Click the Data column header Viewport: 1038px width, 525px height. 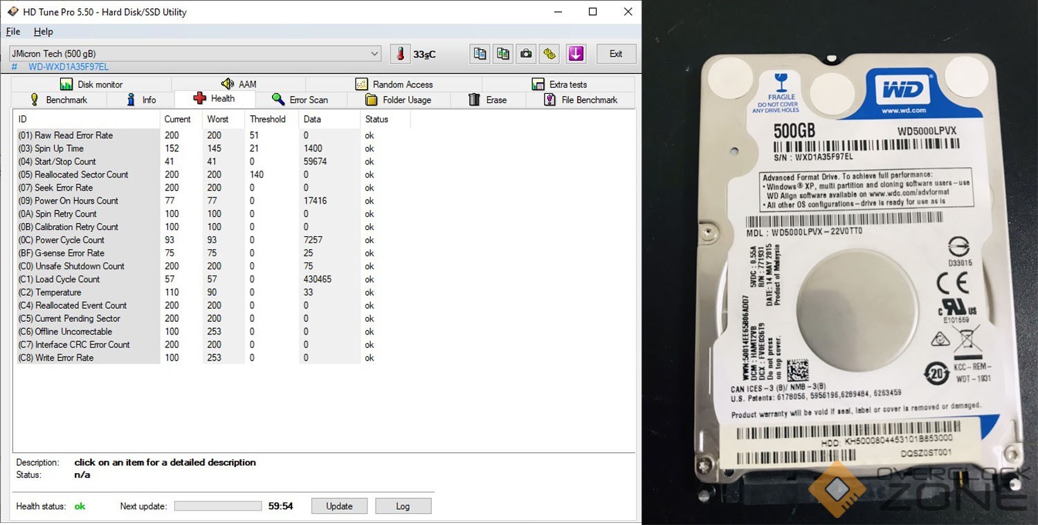click(x=329, y=120)
